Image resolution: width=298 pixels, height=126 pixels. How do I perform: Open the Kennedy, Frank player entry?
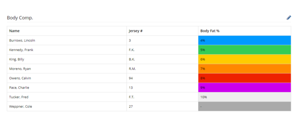21,50
